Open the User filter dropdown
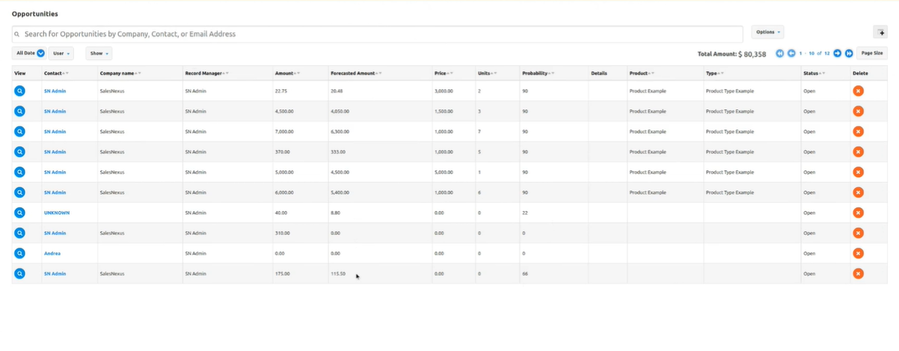Image resolution: width=899 pixels, height=351 pixels. click(x=61, y=53)
